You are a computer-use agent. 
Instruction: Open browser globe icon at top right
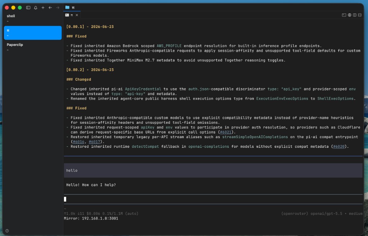[x=349, y=15]
